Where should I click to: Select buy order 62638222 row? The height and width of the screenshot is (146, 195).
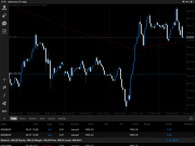point(97,130)
